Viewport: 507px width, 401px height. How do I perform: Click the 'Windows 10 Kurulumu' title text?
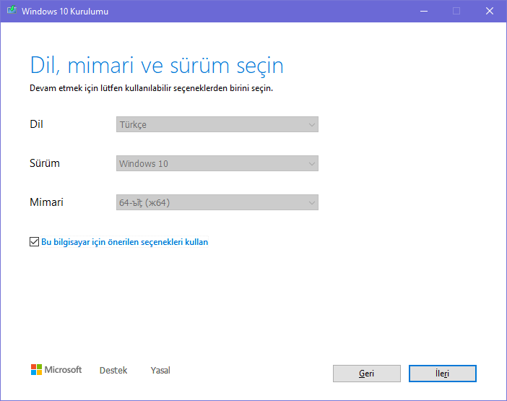(65, 12)
